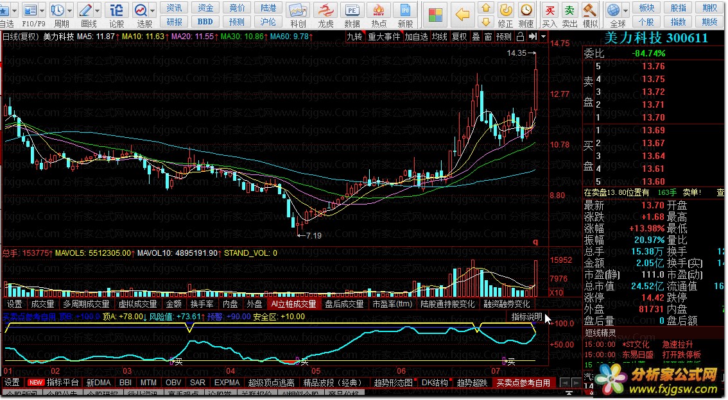Click the up arrow page icon

485,8
